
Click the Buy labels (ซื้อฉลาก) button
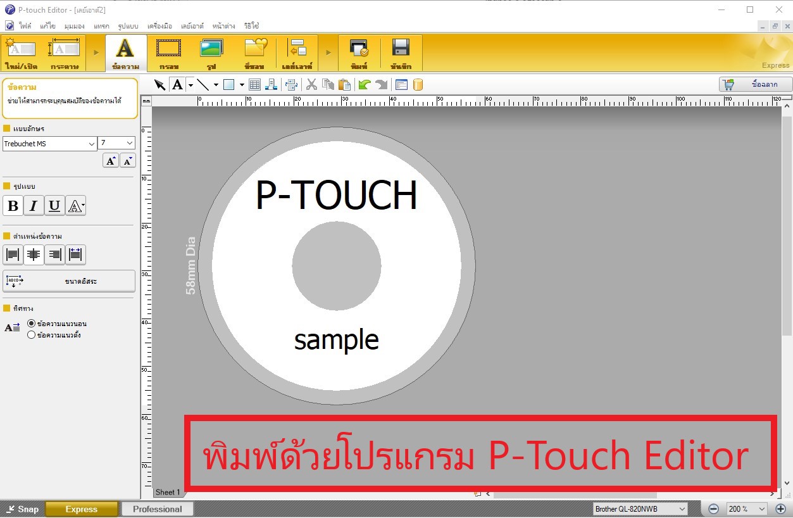[x=756, y=84]
